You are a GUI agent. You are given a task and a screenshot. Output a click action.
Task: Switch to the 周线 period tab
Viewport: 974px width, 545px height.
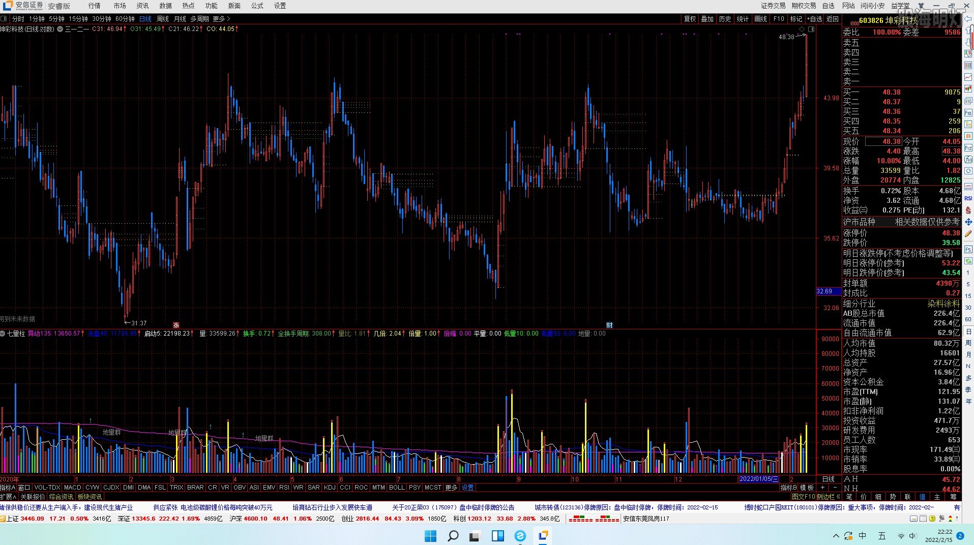(163, 19)
